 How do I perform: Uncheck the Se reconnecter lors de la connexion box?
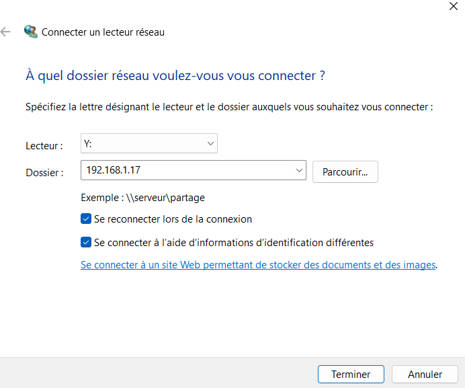pos(86,219)
